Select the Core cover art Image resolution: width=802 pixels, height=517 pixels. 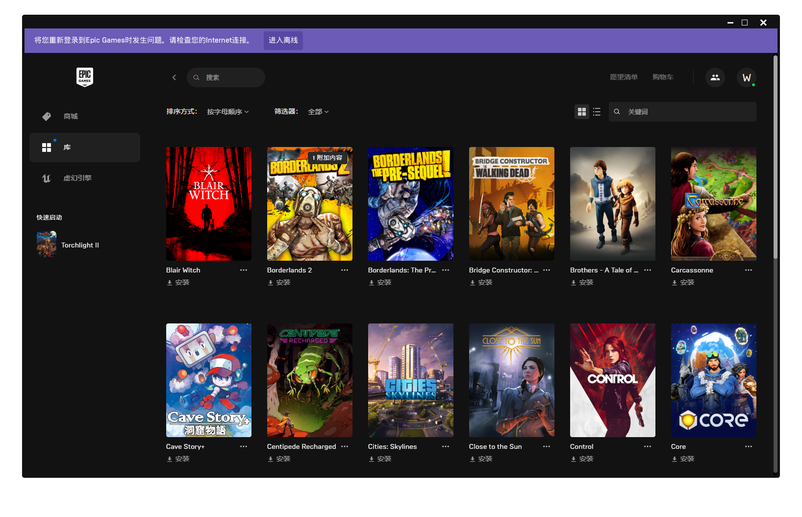click(714, 380)
